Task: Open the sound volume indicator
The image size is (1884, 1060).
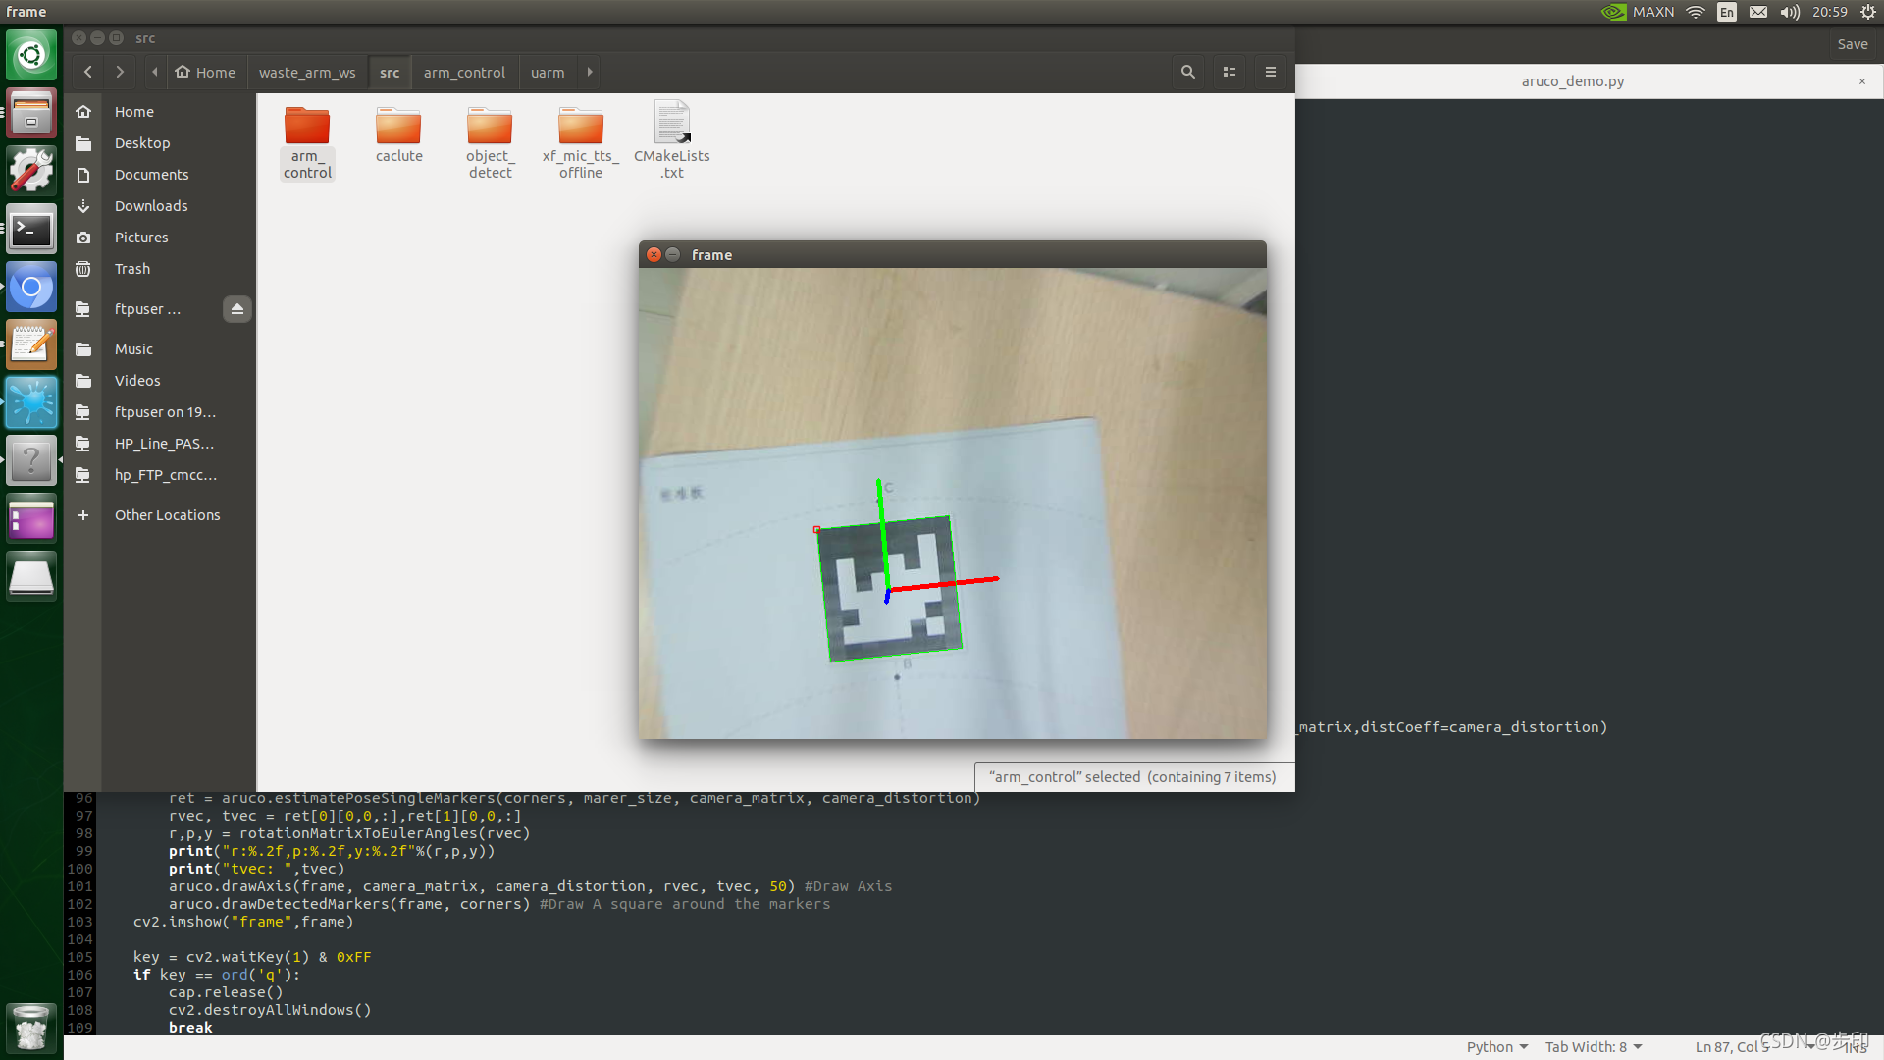Action: (1789, 12)
